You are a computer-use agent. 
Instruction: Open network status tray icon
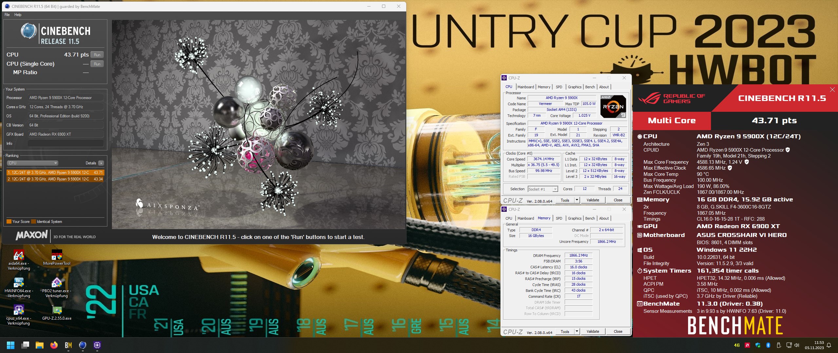pos(789,345)
